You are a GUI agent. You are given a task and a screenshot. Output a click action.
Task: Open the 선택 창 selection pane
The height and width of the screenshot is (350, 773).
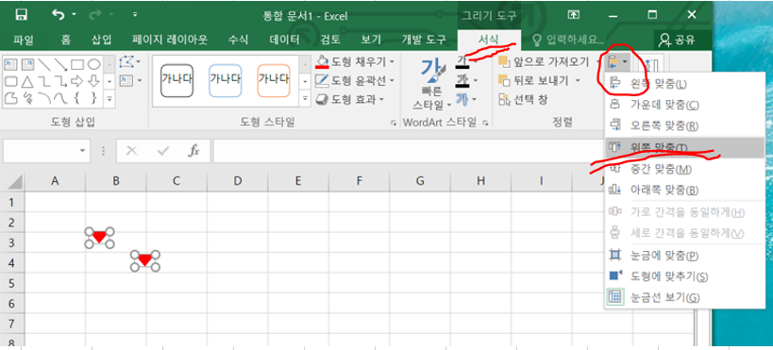click(523, 99)
